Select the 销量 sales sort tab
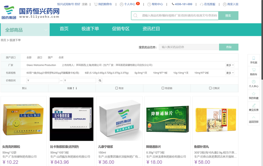 coord(72,88)
